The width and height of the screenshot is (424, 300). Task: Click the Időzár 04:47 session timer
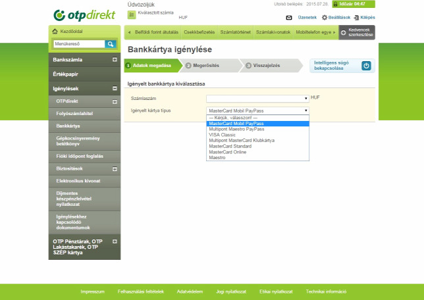[354, 4]
